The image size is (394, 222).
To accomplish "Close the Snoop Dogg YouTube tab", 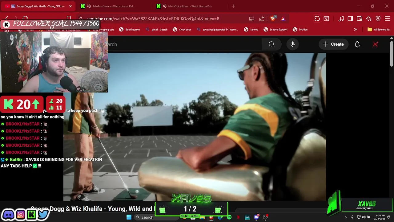I will 70,6.
